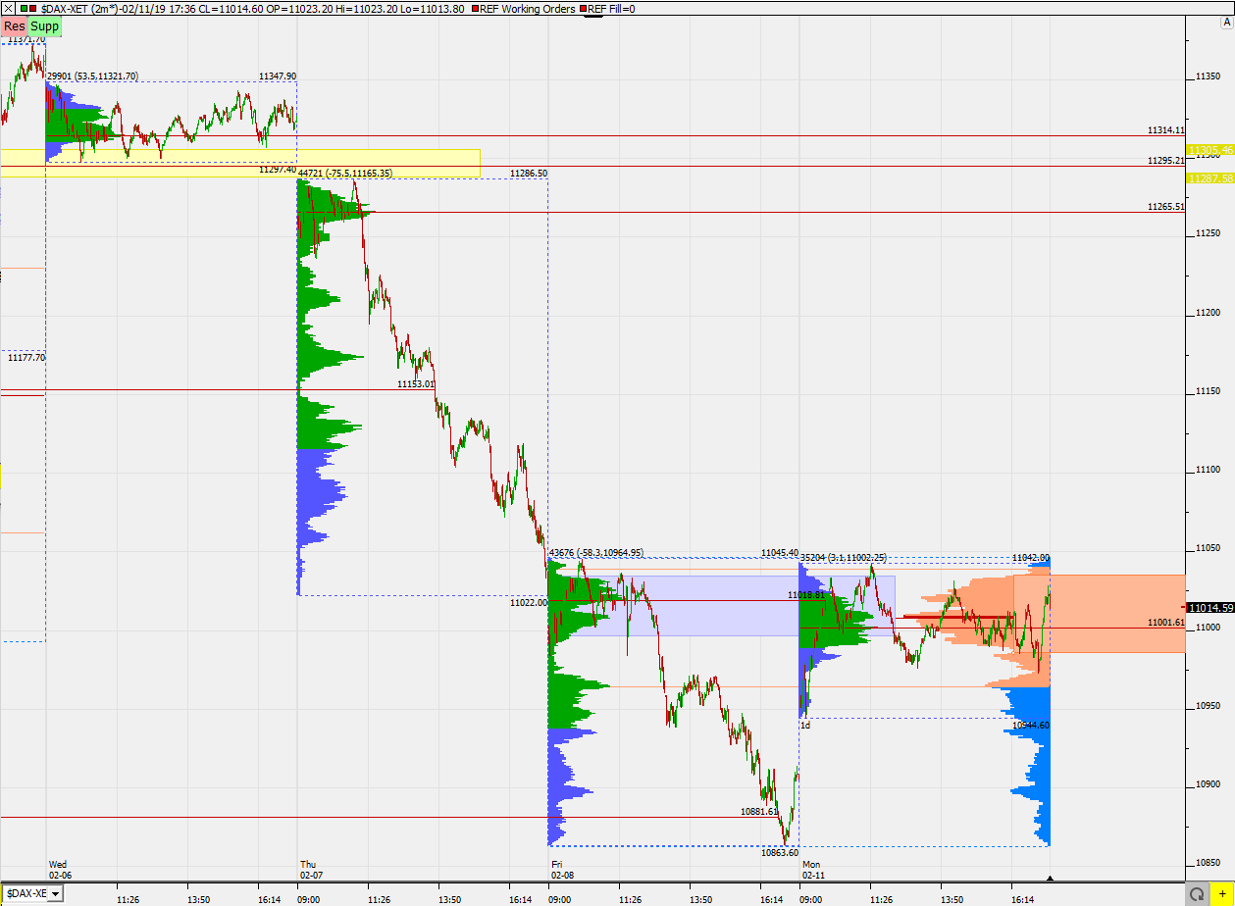
Task: Click the 44721 (-75.5,11165.35) profile label
Action: [345, 173]
